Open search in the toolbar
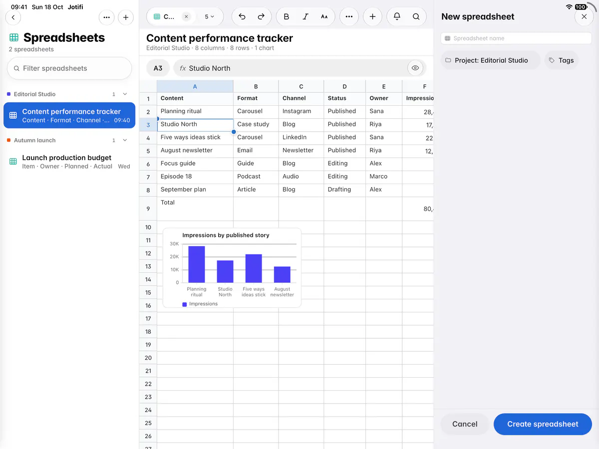Screen dimensions: 599x449 click(x=416, y=16)
